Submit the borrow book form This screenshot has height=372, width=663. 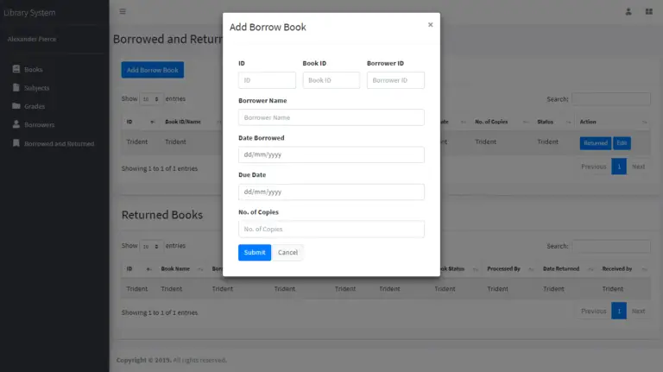pyautogui.click(x=255, y=252)
